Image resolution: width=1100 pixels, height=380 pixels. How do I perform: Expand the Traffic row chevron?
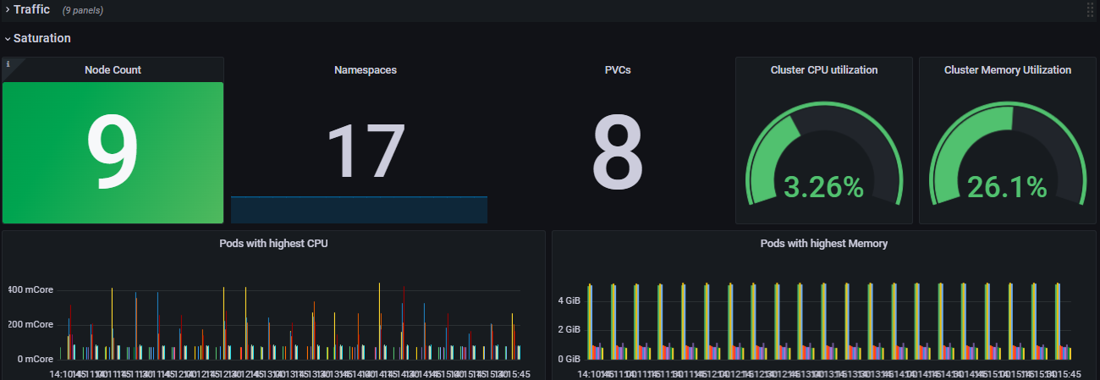pyautogui.click(x=7, y=10)
